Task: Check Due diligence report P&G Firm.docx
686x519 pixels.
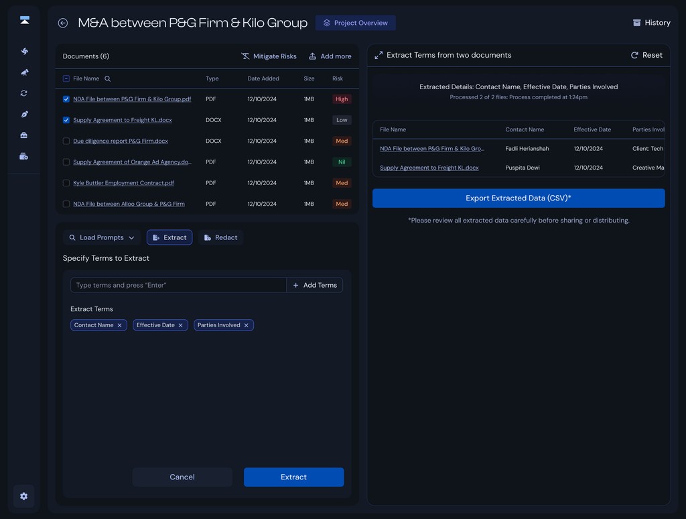Action: pyautogui.click(x=66, y=141)
